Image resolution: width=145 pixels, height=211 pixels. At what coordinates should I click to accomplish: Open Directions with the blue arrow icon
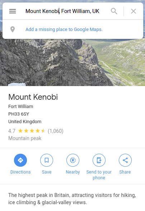pos(20,160)
